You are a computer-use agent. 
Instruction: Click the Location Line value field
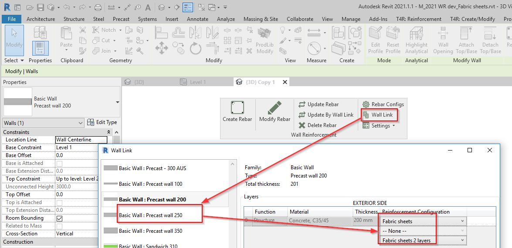[81, 140]
